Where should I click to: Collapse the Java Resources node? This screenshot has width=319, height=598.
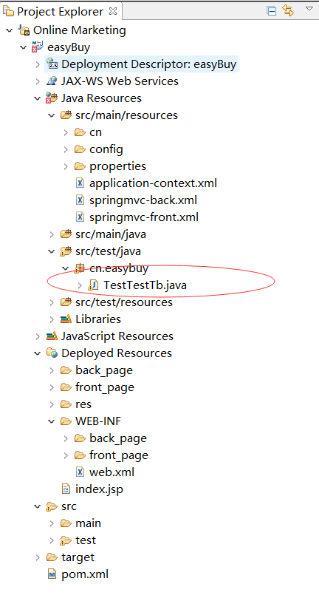pyautogui.click(x=38, y=98)
